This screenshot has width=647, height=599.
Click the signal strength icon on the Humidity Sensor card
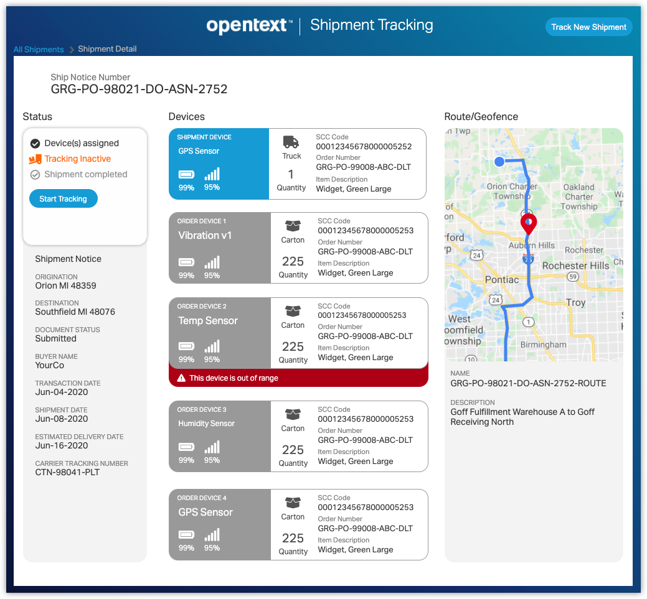click(212, 448)
